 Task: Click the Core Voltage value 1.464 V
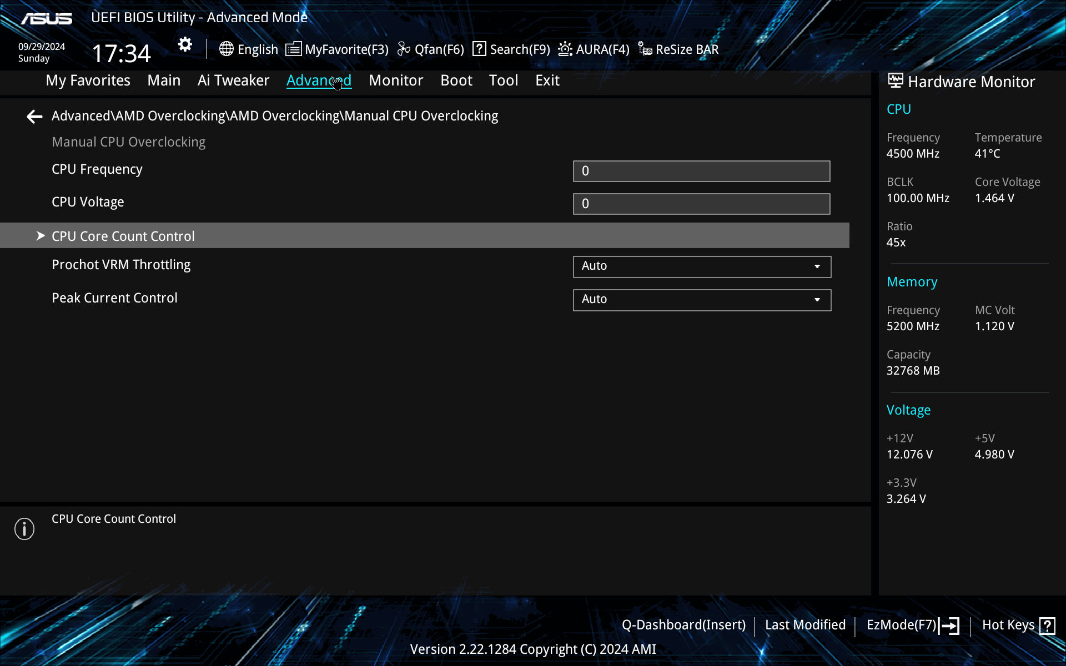[x=994, y=198]
